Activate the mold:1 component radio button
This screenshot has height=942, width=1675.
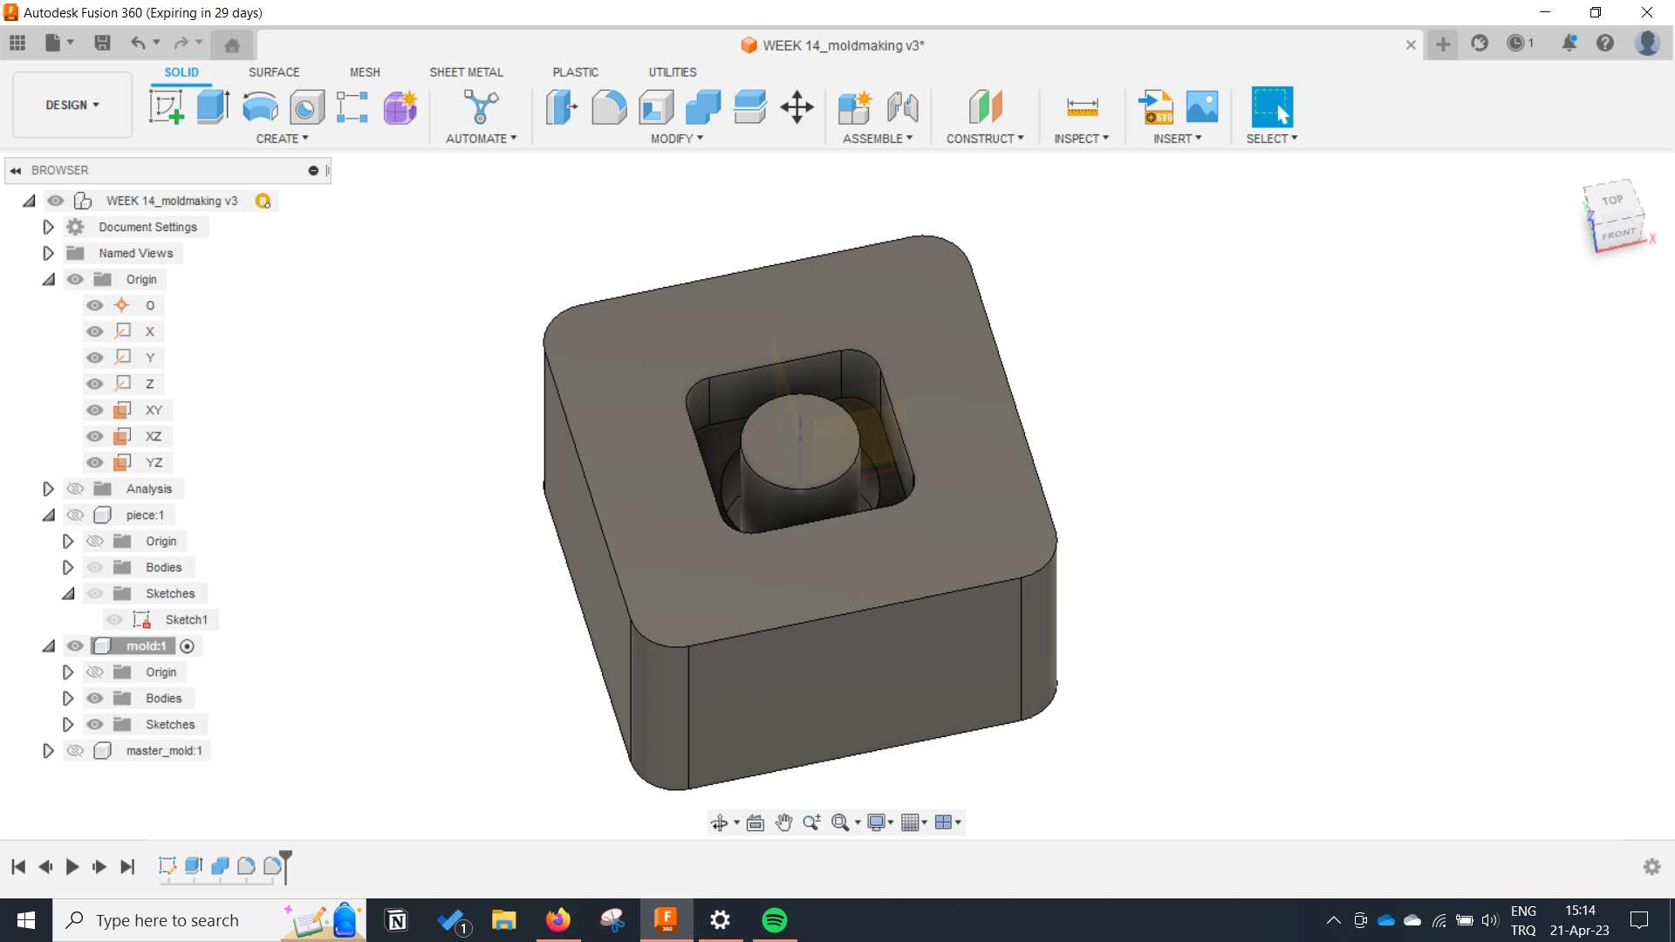(x=187, y=646)
